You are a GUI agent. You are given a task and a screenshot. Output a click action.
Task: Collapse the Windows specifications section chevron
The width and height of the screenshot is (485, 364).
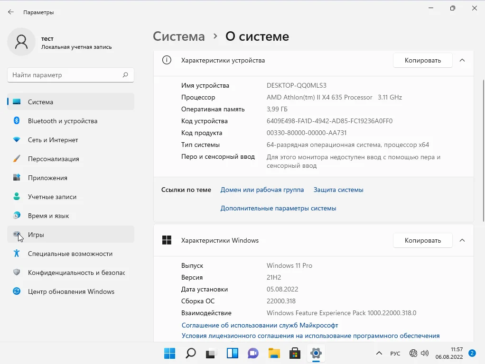pos(462,240)
